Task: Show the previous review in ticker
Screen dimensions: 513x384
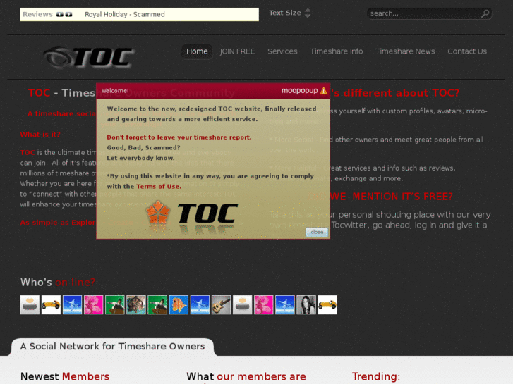Action: [60, 14]
